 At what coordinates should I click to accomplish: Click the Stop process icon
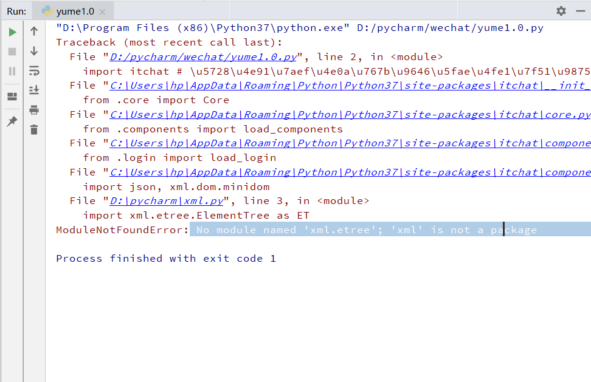12,51
